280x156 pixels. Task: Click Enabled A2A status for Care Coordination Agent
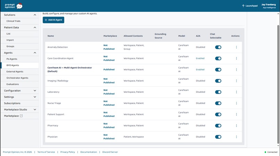(x=200, y=58)
